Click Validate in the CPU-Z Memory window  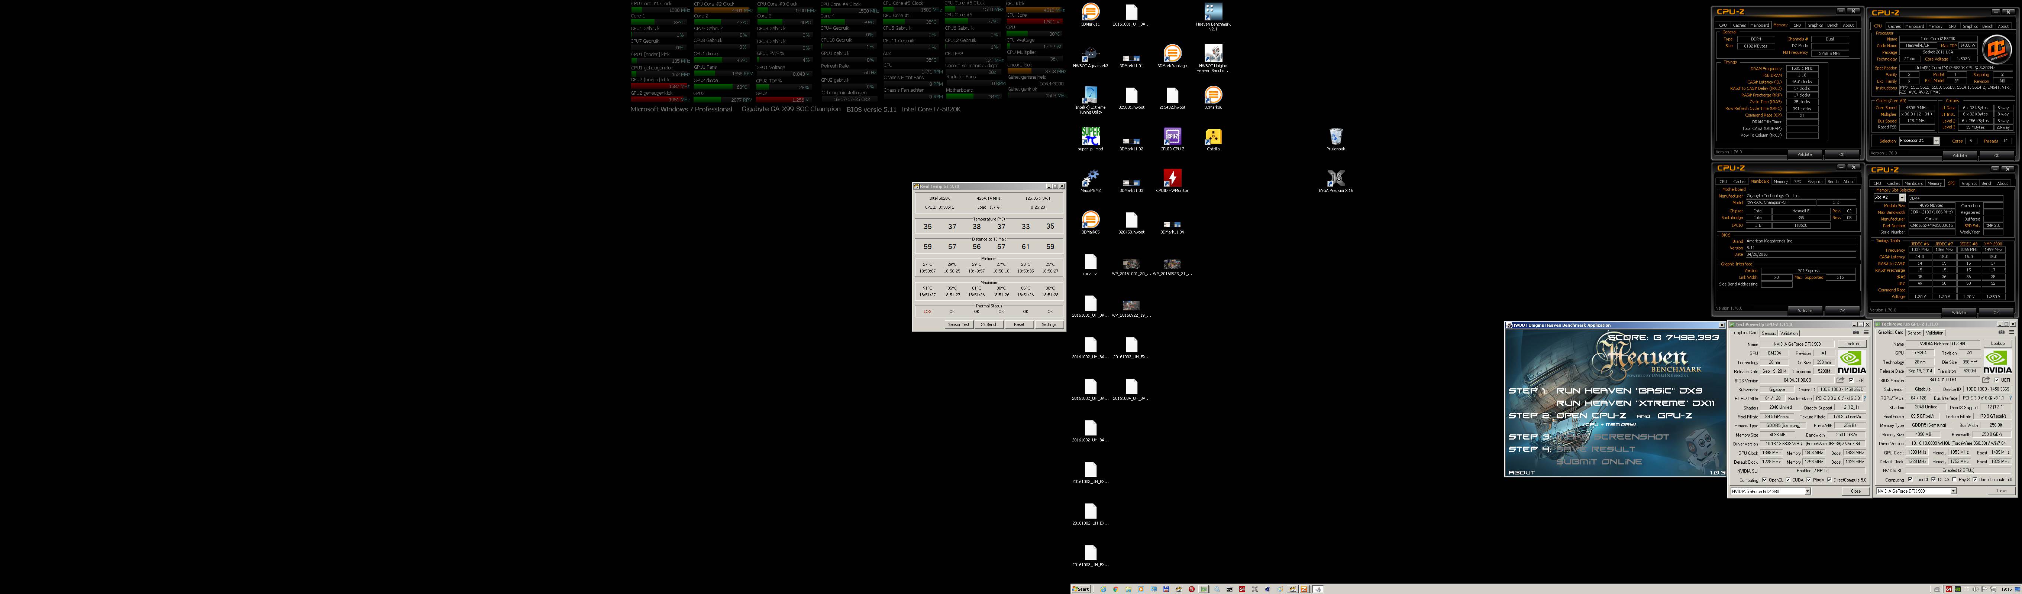click(x=1805, y=154)
